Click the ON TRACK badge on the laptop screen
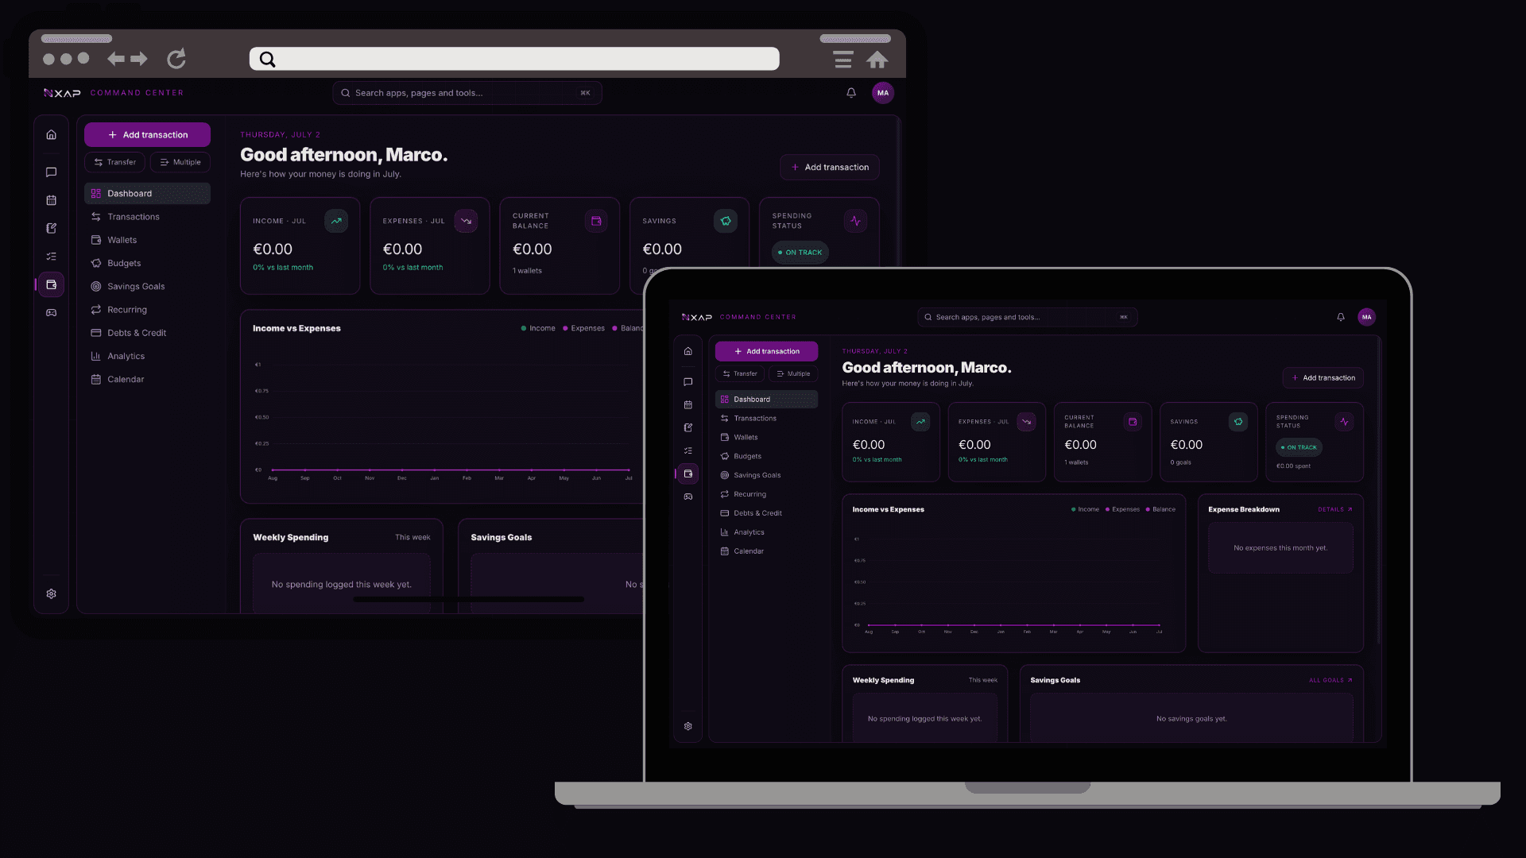The width and height of the screenshot is (1526, 858). [1299, 447]
